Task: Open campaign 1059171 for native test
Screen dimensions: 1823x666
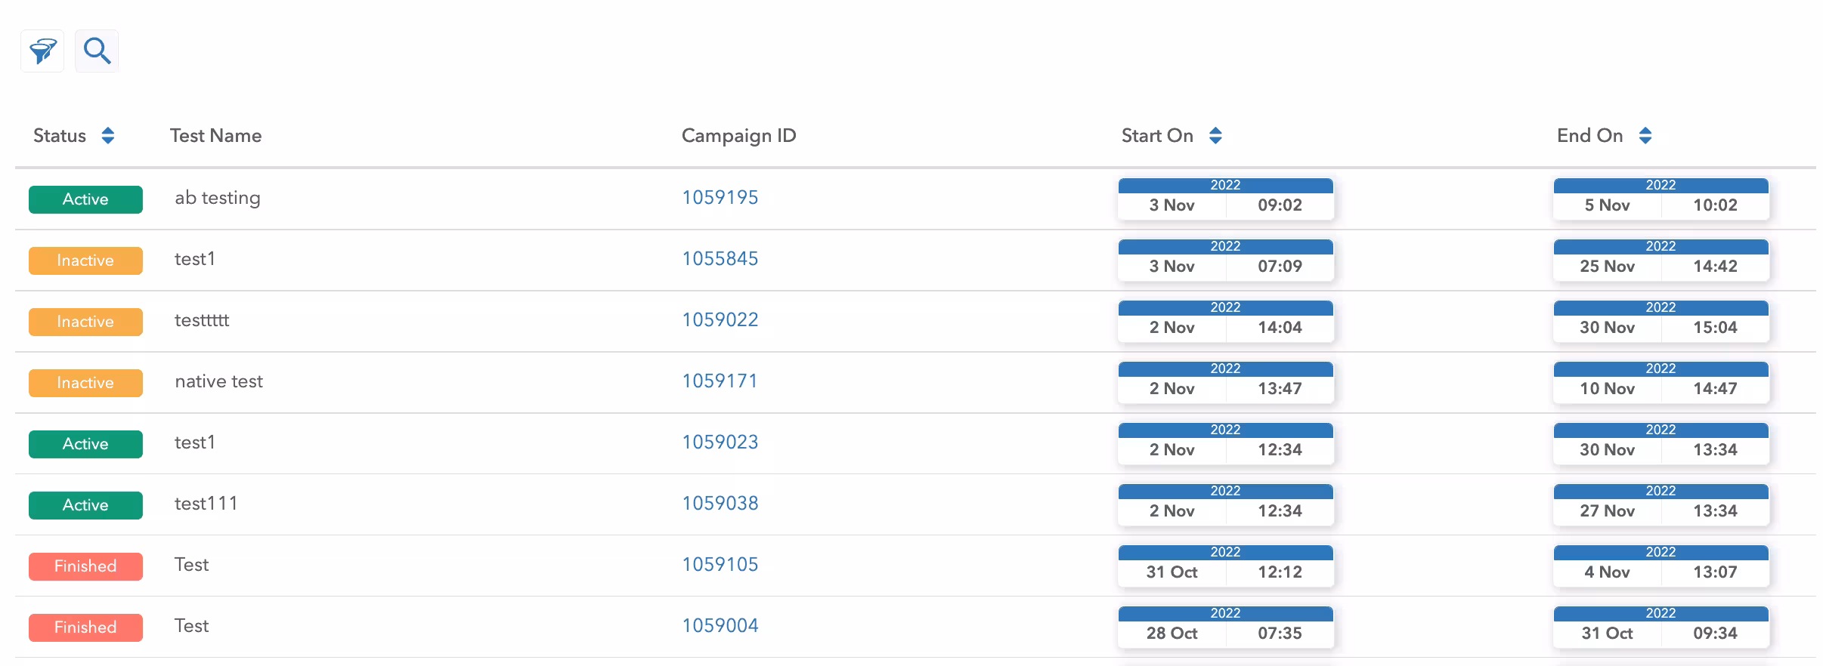Action: click(720, 381)
